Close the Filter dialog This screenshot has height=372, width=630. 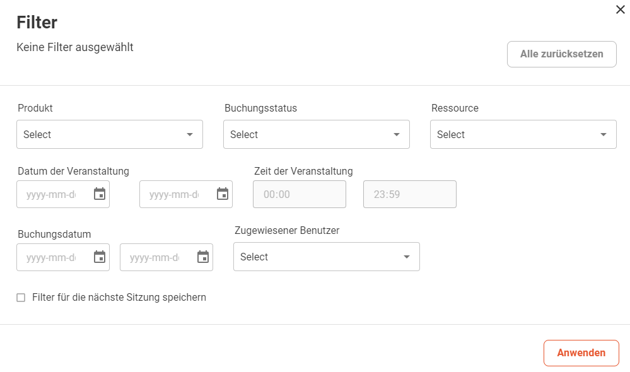point(621,9)
